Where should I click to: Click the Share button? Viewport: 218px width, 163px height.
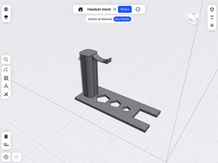(125, 9)
